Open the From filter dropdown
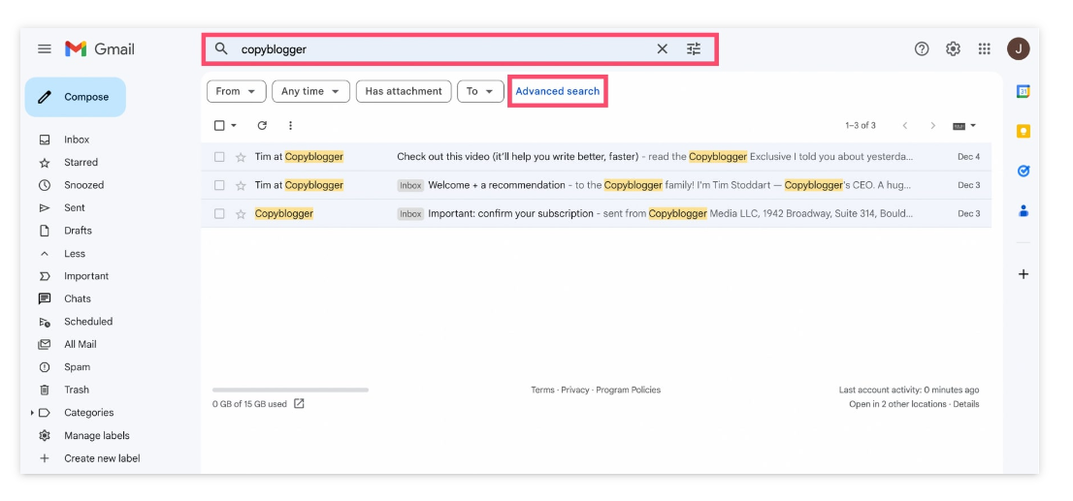 236,92
